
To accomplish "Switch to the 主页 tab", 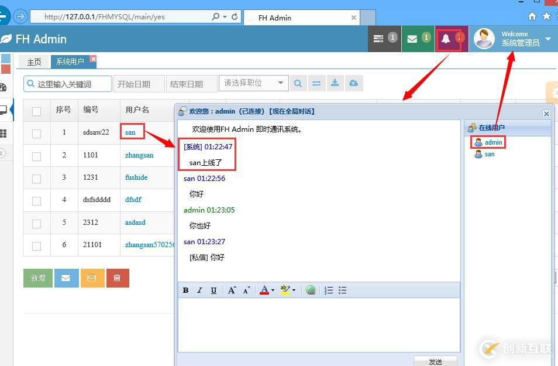I will pos(34,61).
